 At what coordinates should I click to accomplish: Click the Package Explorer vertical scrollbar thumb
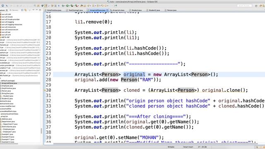(x=41, y=131)
